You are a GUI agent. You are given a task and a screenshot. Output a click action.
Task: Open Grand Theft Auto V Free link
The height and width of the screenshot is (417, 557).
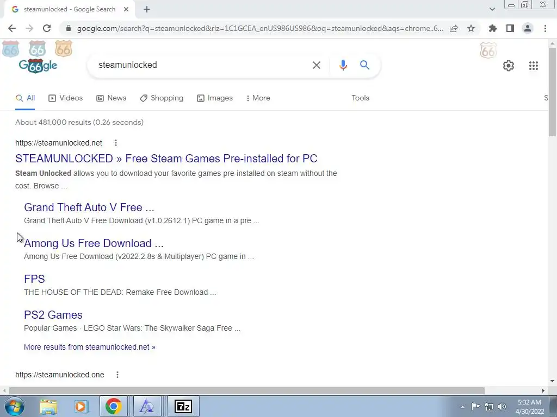pos(89,207)
